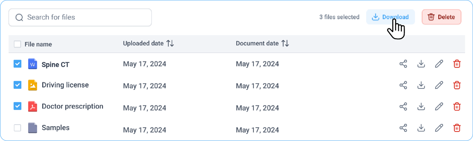The width and height of the screenshot is (473, 141).
Task: Sort by Uploaded date arrows
Action: click(x=170, y=43)
